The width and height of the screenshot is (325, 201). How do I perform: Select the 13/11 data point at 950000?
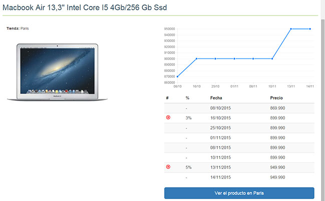(291, 28)
